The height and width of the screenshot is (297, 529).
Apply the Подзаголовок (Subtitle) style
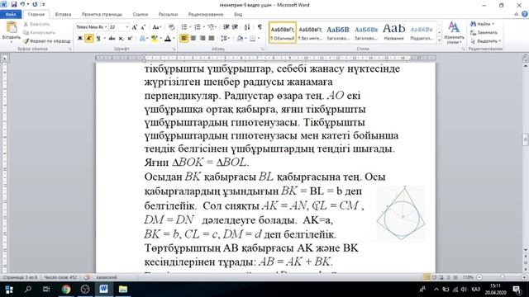tap(422, 33)
